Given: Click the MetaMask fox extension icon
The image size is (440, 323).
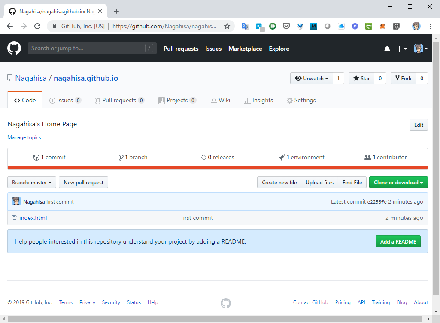Looking at the screenshot, I should click(382, 26).
